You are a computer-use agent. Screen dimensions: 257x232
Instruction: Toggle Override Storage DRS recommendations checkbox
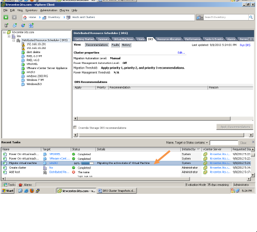(x=75, y=127)
